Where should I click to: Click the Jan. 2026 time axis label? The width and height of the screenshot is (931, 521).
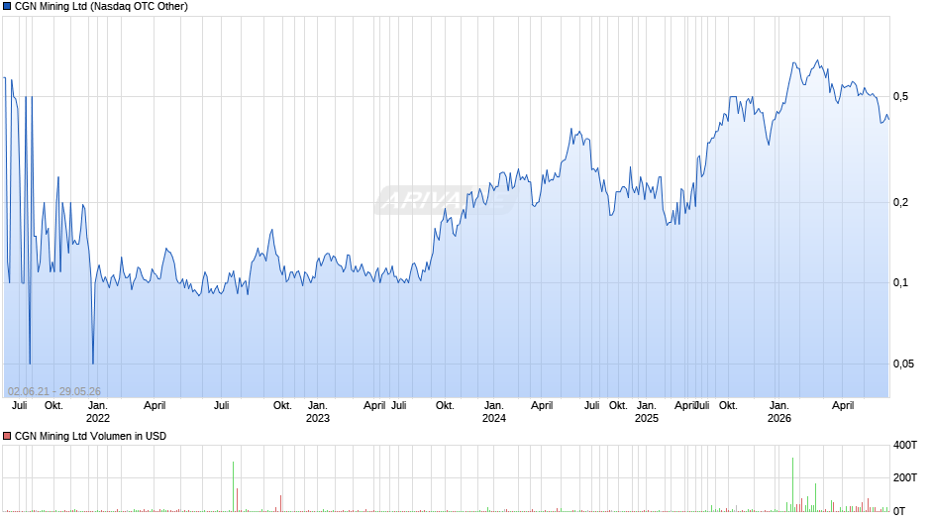pyautogui.click(x=779, y=412)
